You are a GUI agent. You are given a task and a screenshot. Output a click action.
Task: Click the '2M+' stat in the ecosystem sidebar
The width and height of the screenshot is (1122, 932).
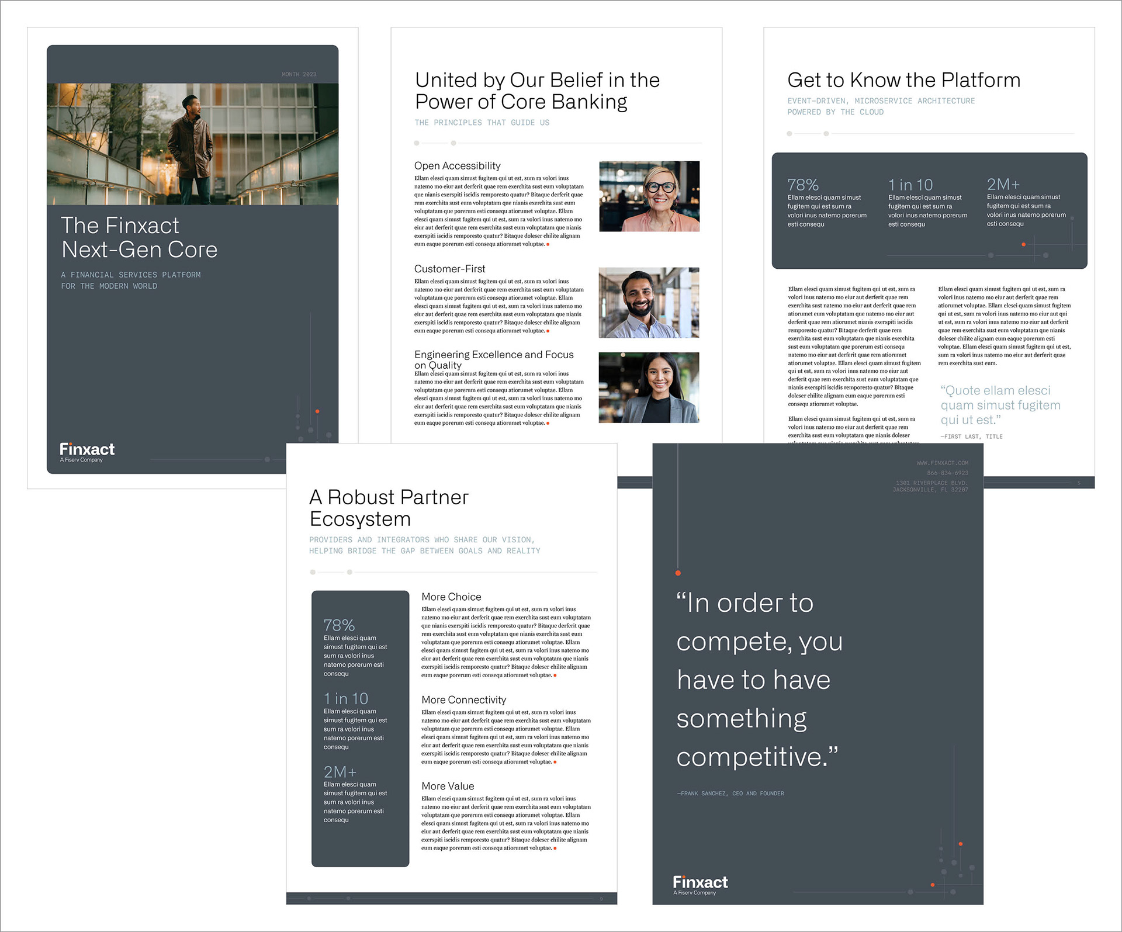click(x=340, y=772)
